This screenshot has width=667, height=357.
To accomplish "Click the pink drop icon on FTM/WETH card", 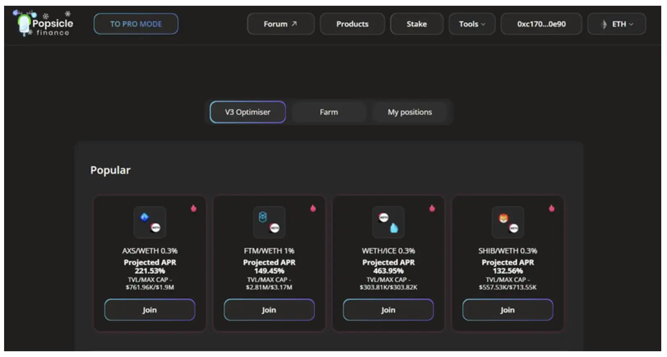I will tap(313, 208).
